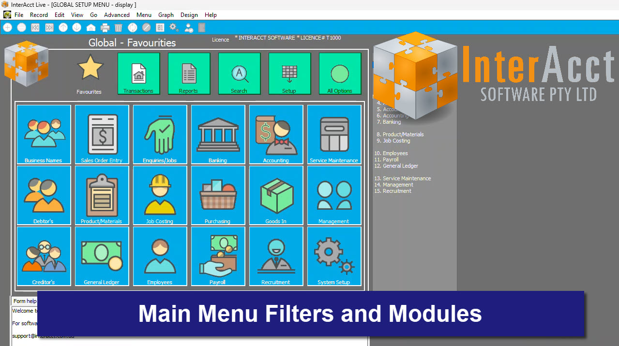
Task: Click '14. Management' in the side list
Action: click(394, 185)
